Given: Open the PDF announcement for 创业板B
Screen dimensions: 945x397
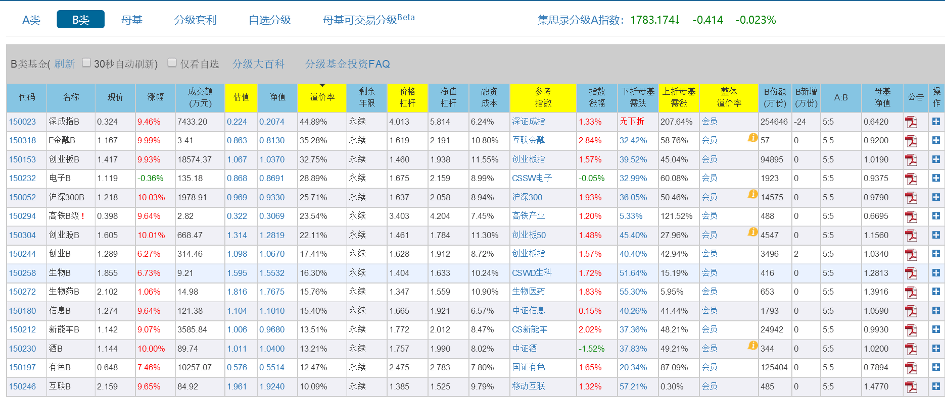Looking at the screenshot, I should pyautogui.click(x=911, y=160).
